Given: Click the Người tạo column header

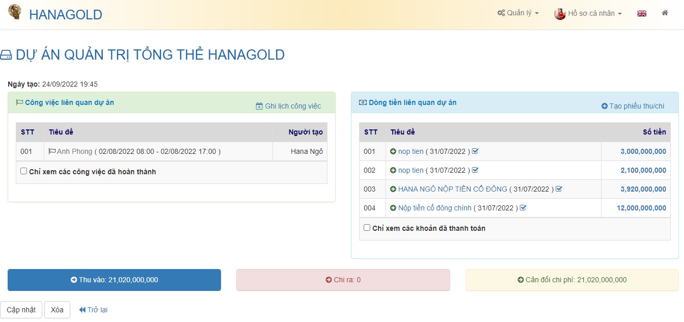Looking at the screenshot, I should coord(300,132).
